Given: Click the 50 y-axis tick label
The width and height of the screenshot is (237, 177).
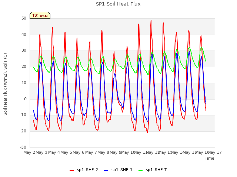Looking at the screenshot, I should click(24, 18).
